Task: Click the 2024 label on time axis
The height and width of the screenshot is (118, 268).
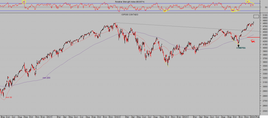Action: point(253,117)
